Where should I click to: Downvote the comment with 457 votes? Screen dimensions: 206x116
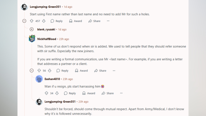tap(44, 21)
